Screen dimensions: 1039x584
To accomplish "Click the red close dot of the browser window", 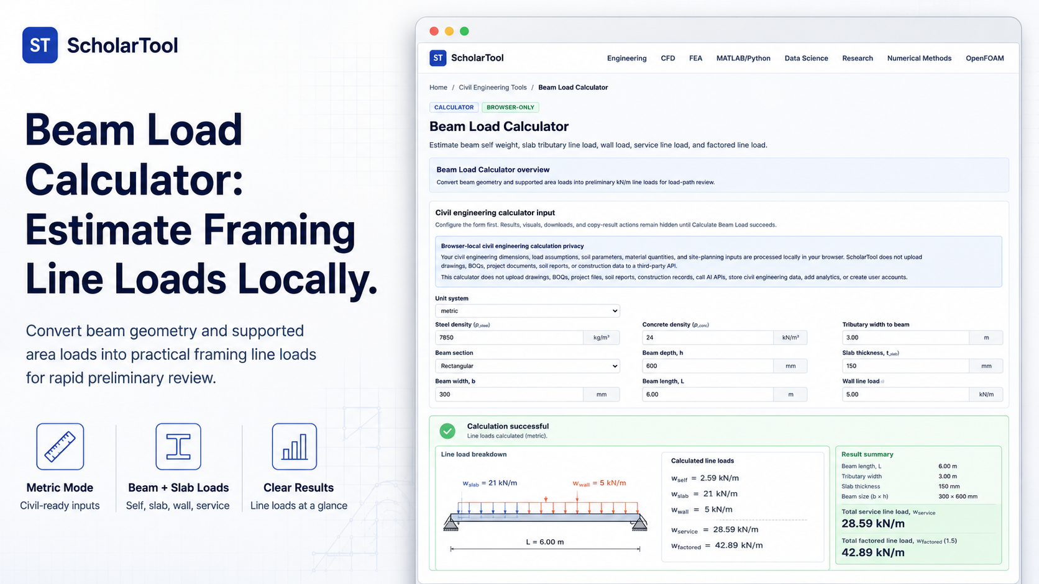I will tap(434, 31).
